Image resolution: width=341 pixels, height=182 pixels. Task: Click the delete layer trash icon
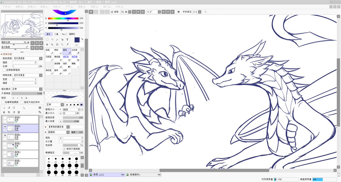tap(19, 112)
